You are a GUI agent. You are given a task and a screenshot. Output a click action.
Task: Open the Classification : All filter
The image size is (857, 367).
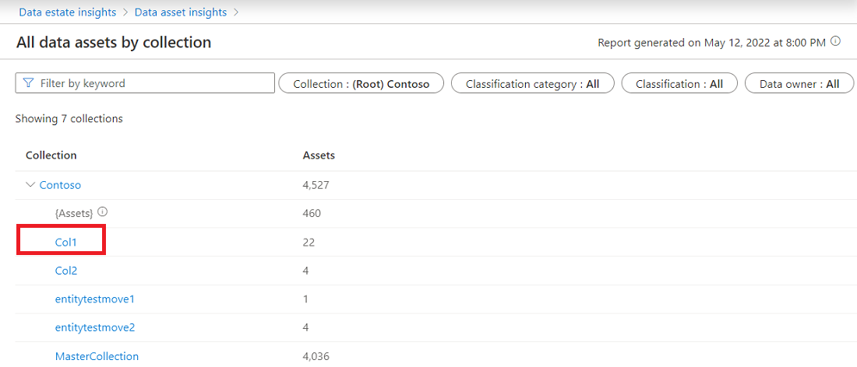(x=679, y=84)
